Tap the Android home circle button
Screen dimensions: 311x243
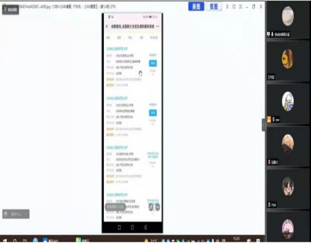point(132,228)
